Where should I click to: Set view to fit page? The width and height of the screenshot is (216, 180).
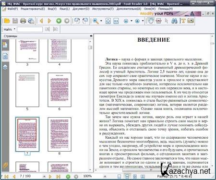point(108,21)
